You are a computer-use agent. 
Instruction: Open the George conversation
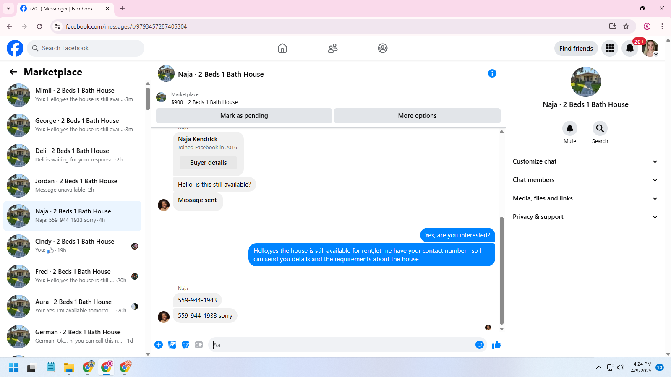72,125
